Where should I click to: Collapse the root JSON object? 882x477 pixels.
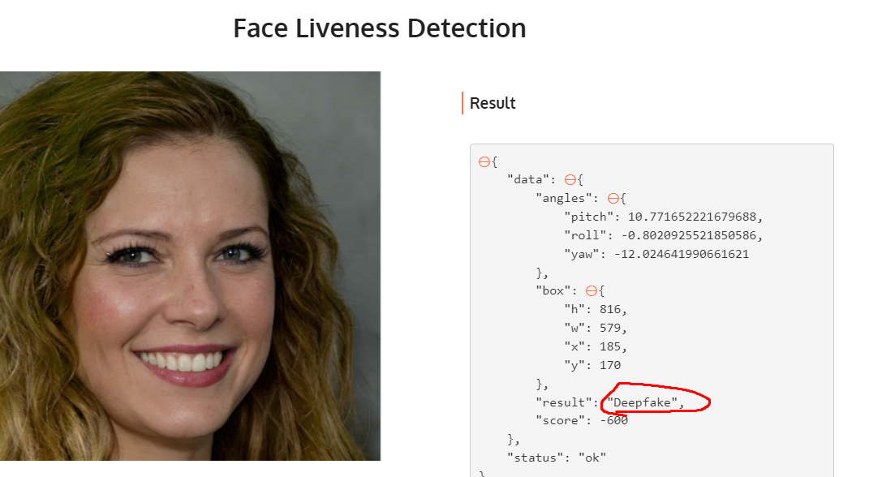click(484, 162)
